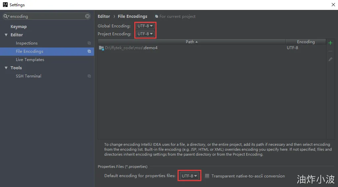Screen dimensions: 338x187
Task: Add a new path with the green plus
Action: [x=330, y=43]
